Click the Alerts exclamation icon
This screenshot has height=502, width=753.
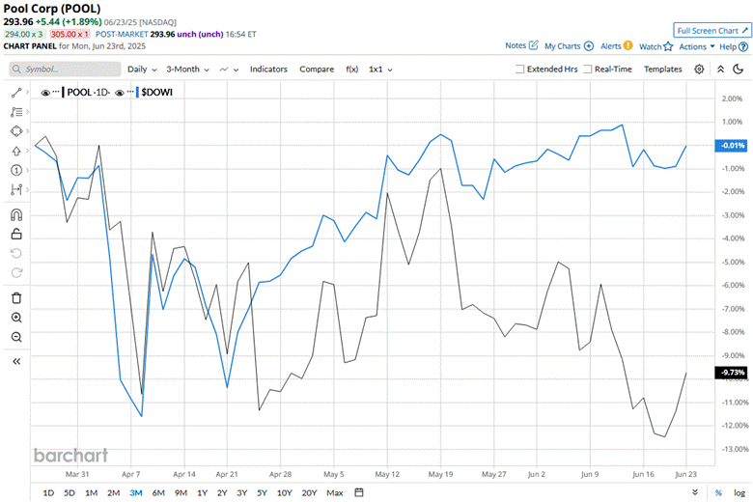pyautogui.click(x=628, y=45)
